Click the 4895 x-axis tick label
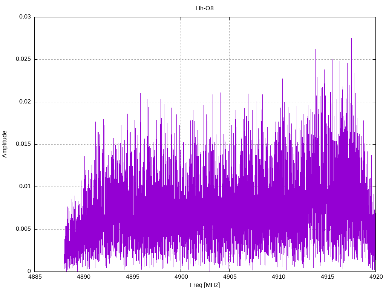 [x=132, y=277]
